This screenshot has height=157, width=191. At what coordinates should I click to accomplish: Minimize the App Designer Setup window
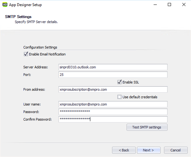pos(155,5)
